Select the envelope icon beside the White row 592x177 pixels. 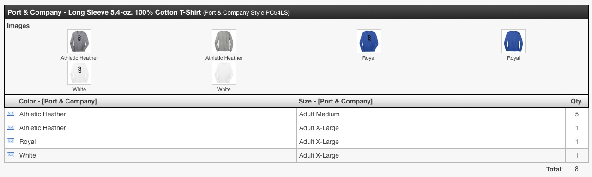11,155
